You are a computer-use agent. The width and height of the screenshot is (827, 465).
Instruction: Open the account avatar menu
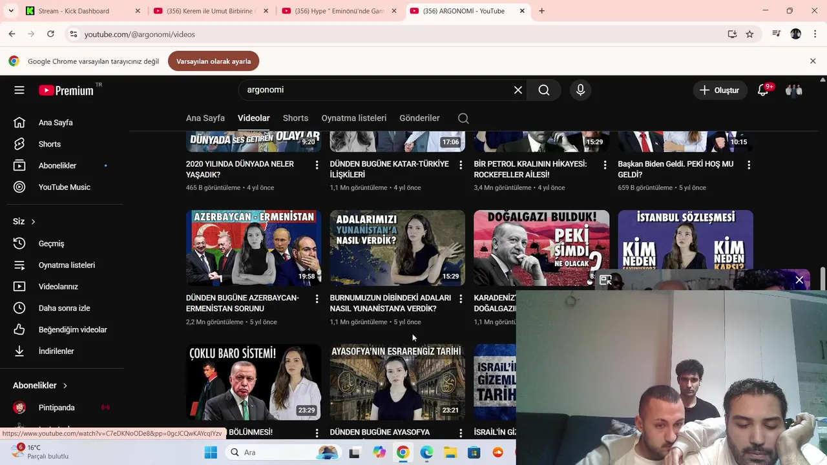tap(793, 90)
